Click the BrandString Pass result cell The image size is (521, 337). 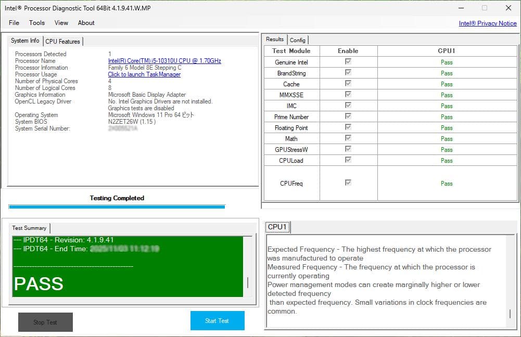(447, 73)
